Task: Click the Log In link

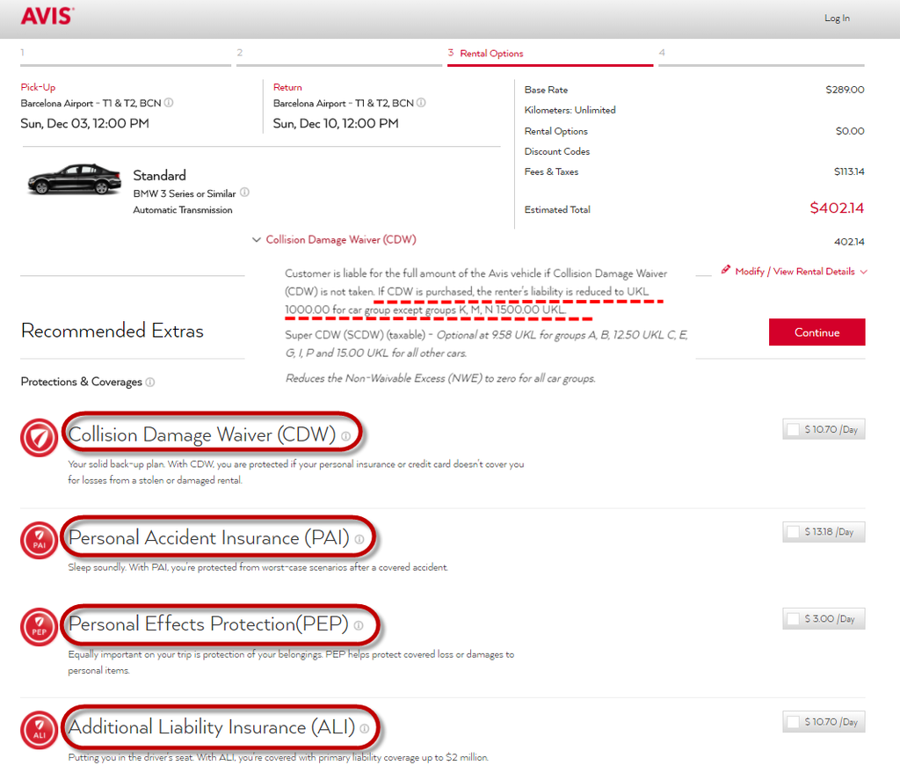Action: (x=837, y=18)
